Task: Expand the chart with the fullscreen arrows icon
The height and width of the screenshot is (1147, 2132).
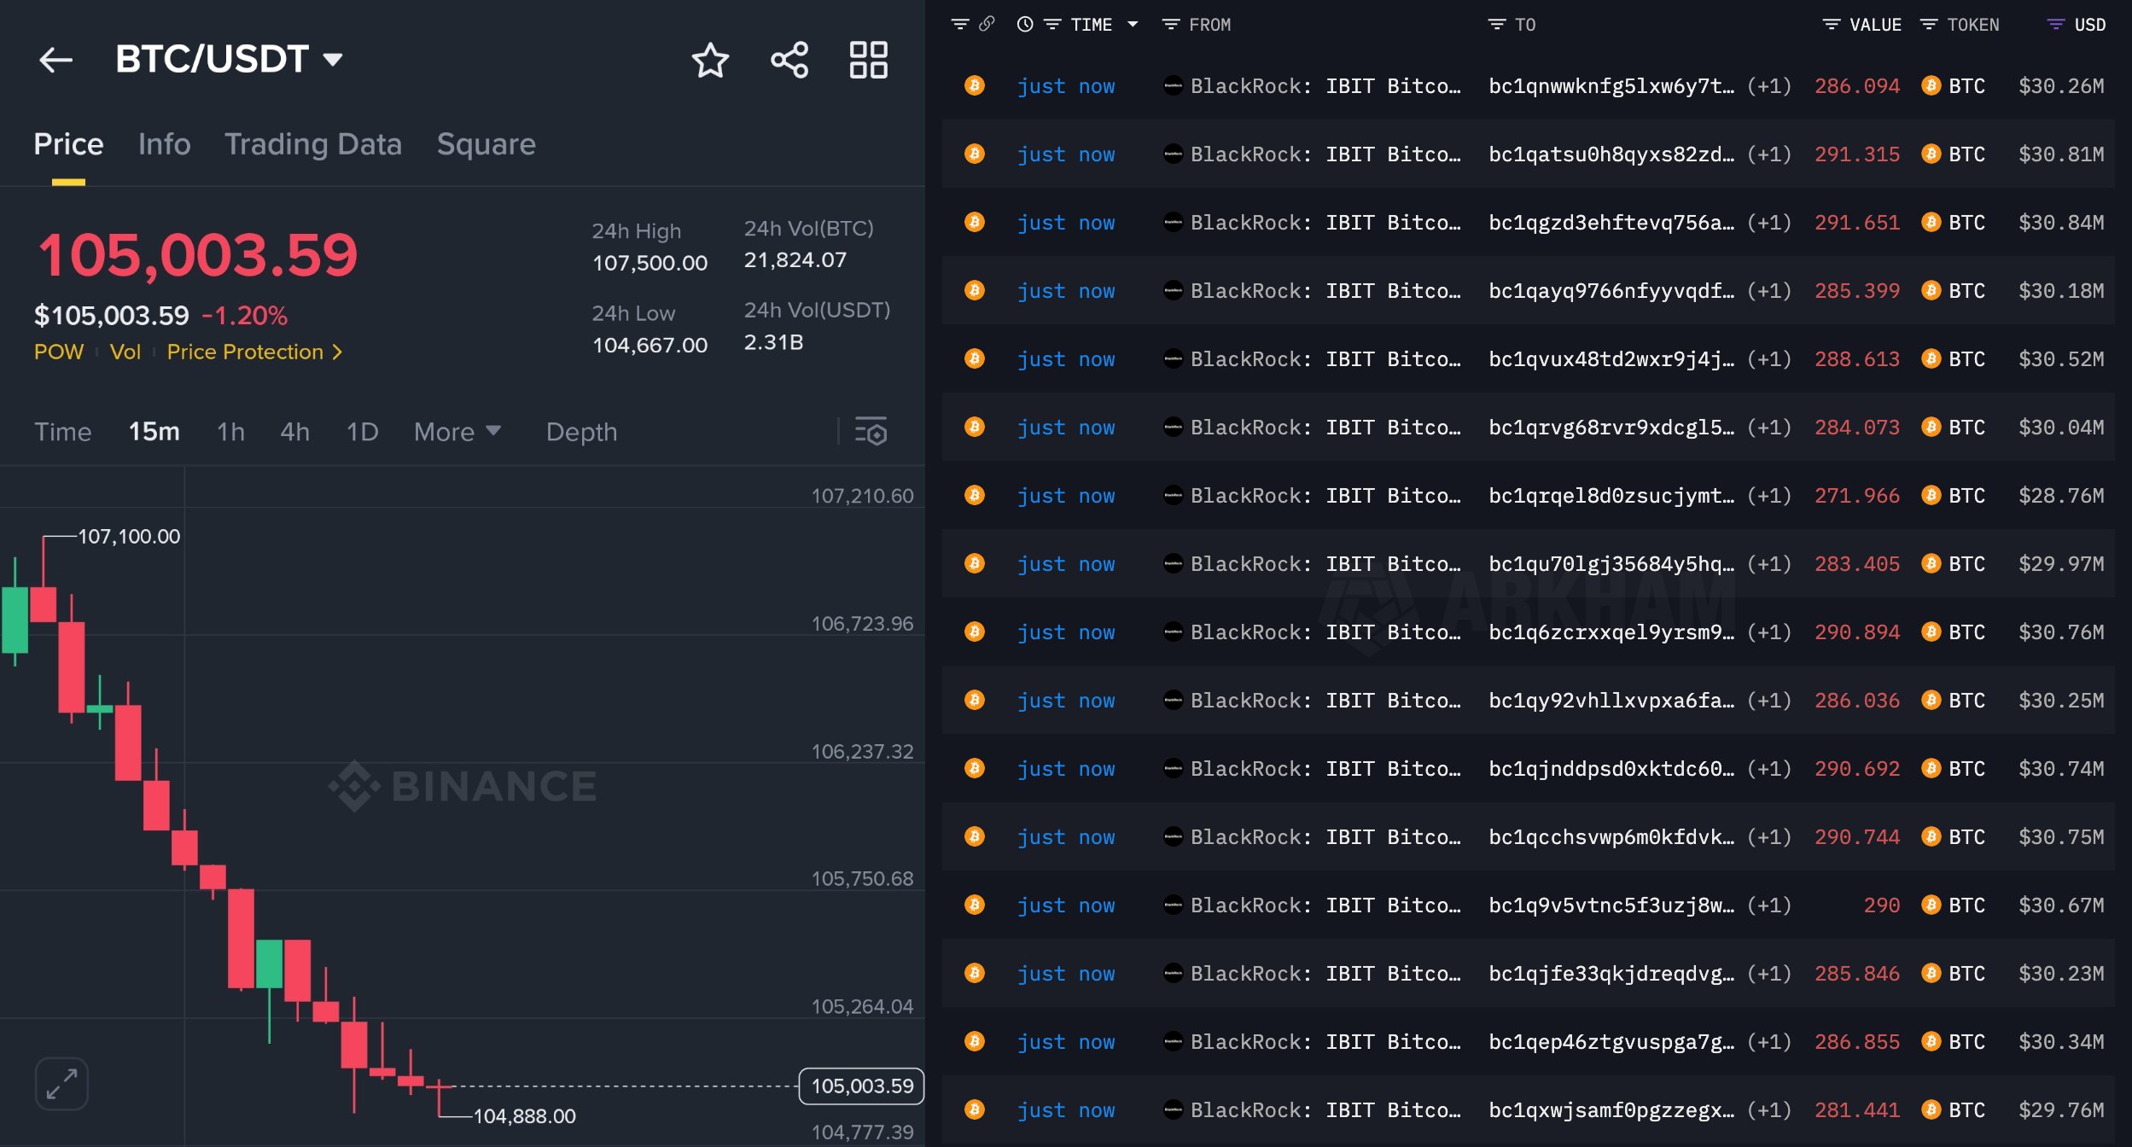Action: pos(62,1082)
